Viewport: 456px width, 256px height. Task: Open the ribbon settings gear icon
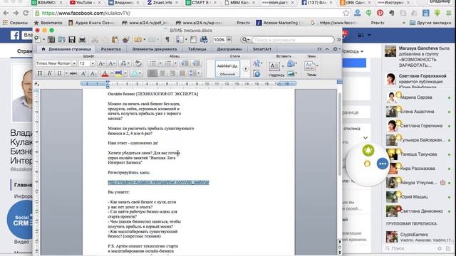pos(335,49)
